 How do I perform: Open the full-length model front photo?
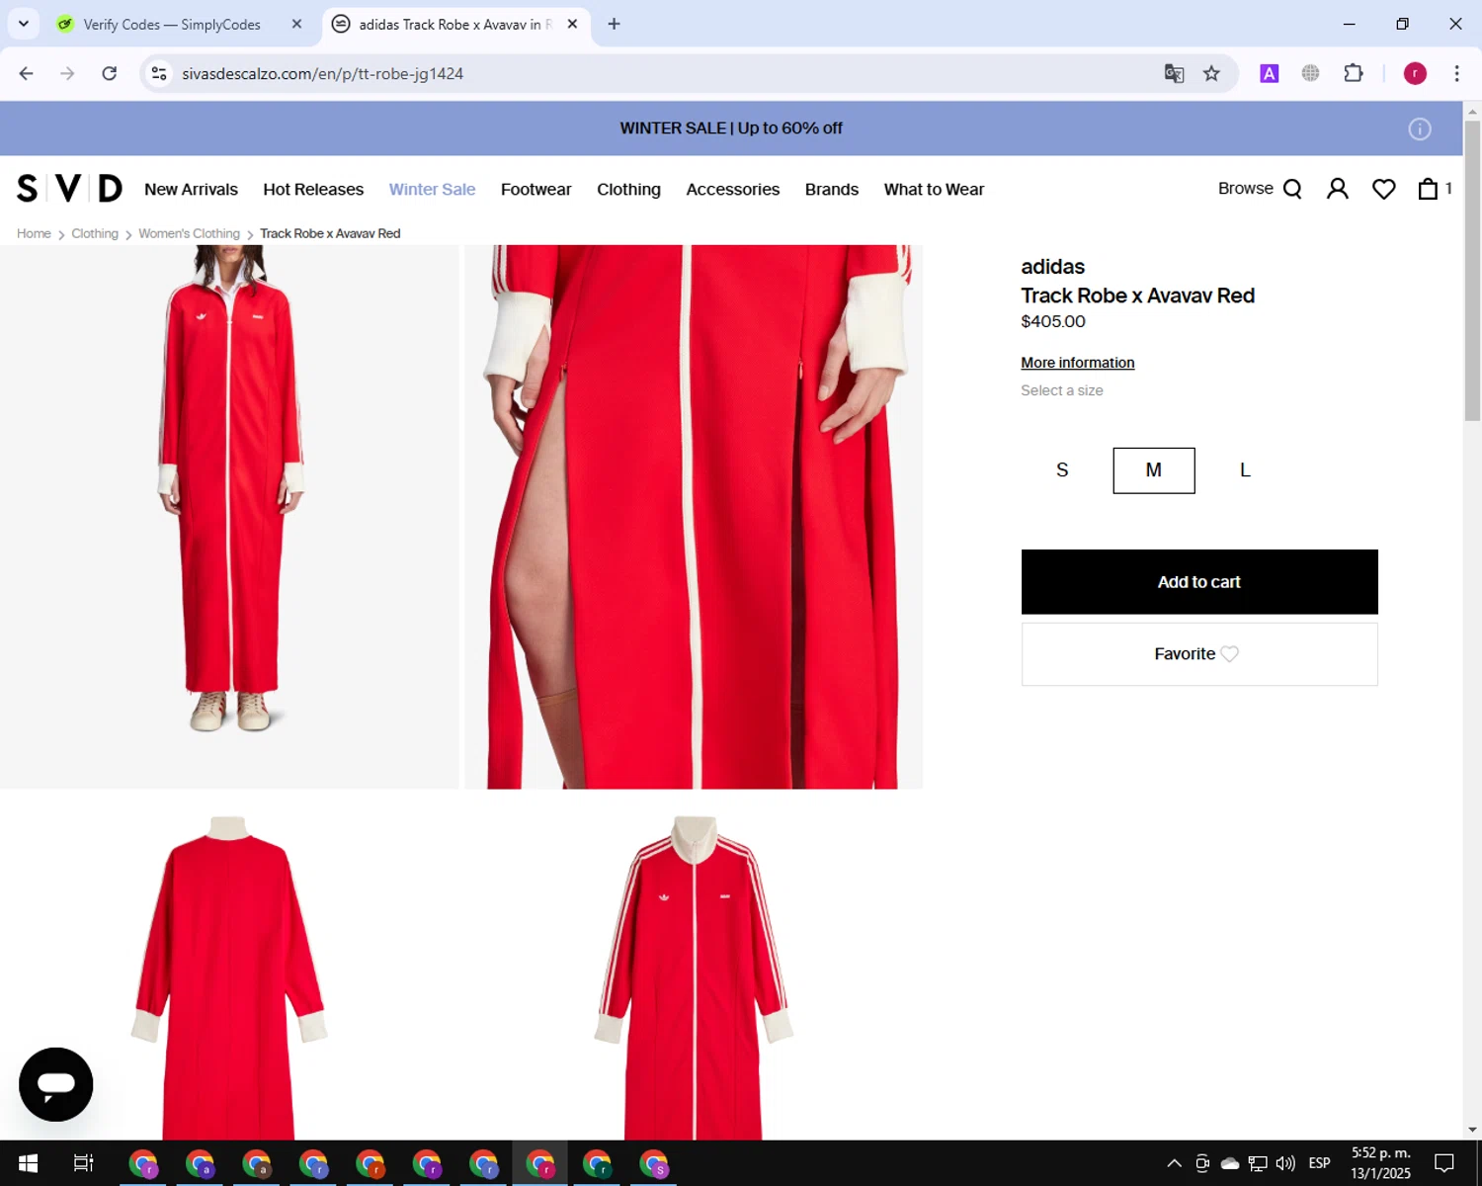(x=229, y=517)
